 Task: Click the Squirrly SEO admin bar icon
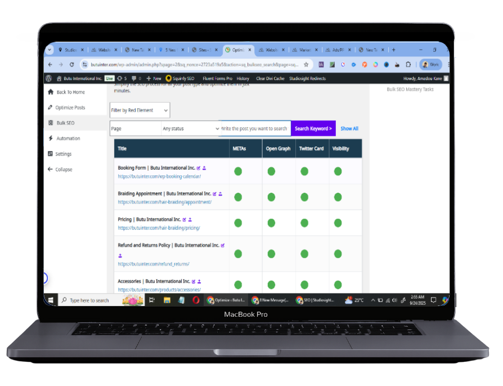pyautogui.click(x=168, y=78)
